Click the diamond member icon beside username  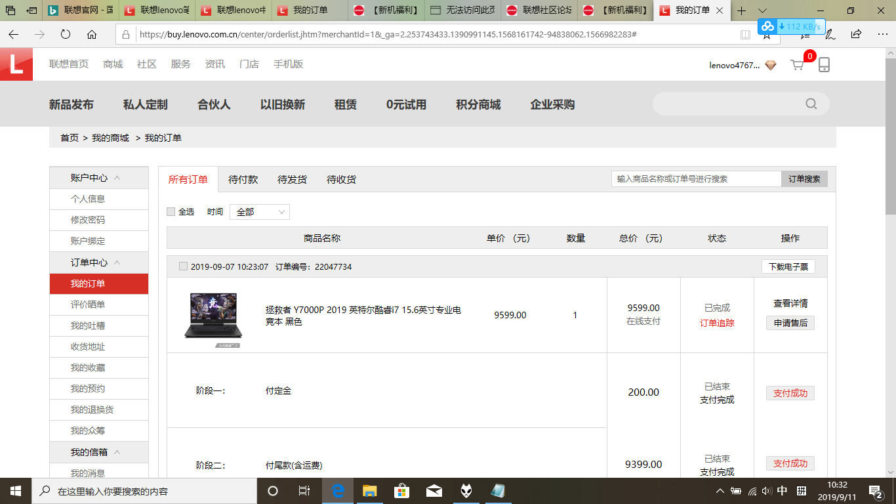[x=771, y=65]
